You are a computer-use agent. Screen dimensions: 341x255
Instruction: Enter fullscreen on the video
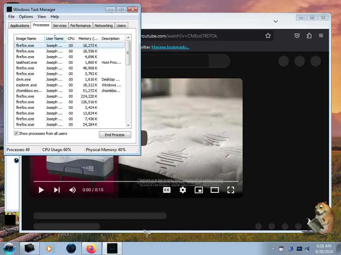(x=231, y=190)
